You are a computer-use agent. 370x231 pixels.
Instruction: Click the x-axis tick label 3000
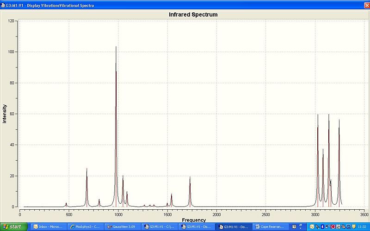coord(315,215)
